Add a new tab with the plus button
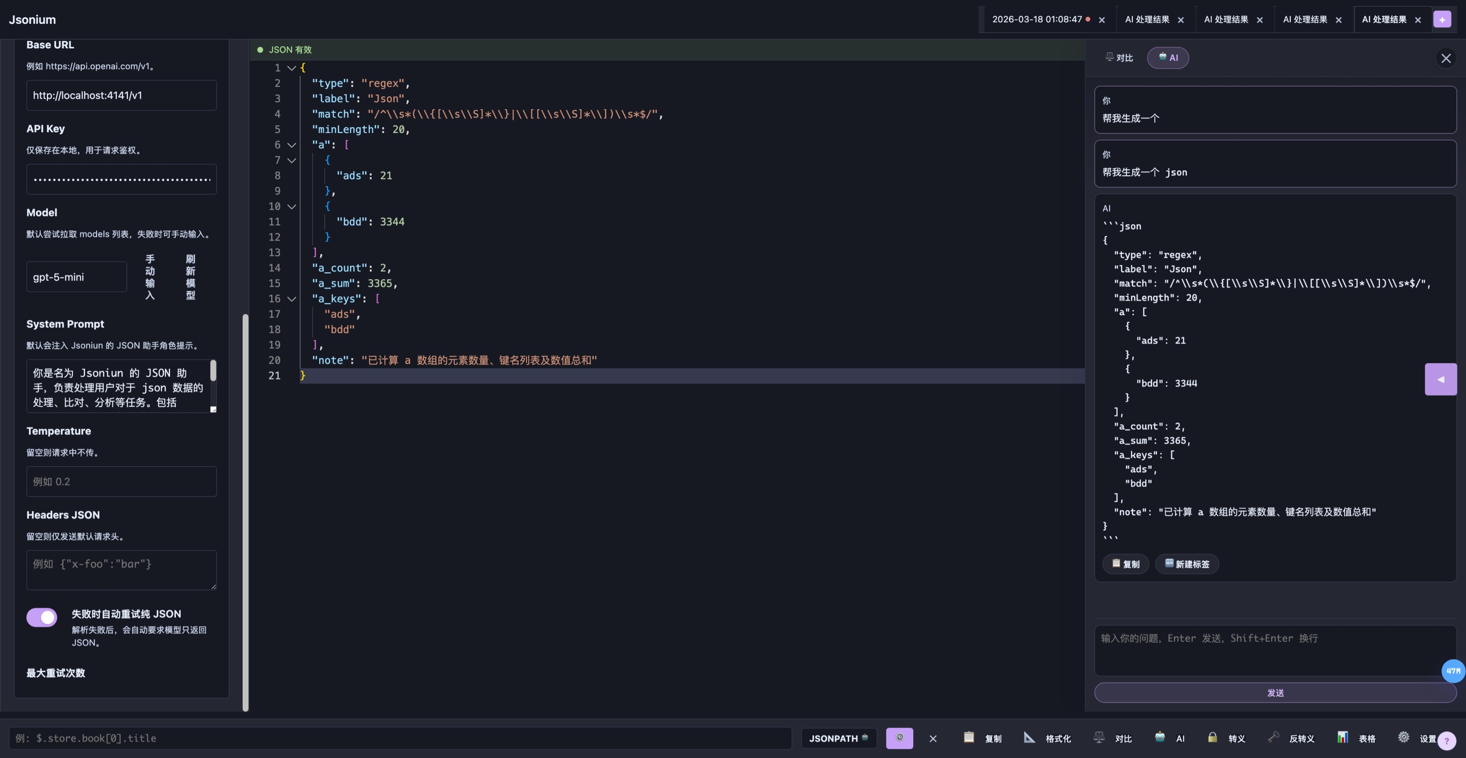This screenshot has height=758, width=1466. (1442, 19)
